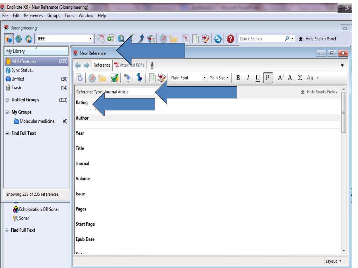Image resolution: width=358 pixels, height=268 pixels.
Task: Open the Edit menu
Action: (16, 15)
